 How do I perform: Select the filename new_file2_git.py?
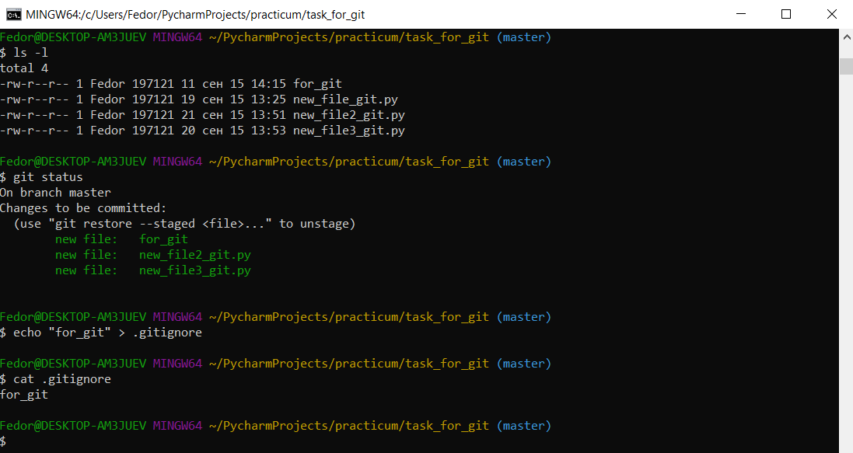tap(348, 114)
